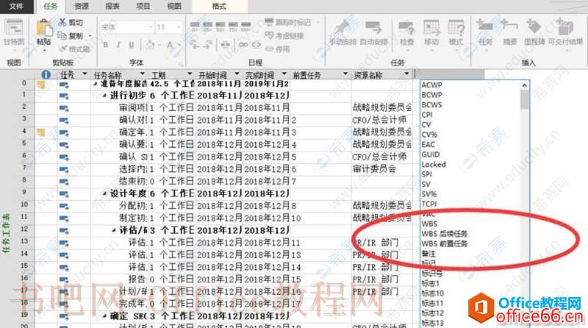Click the Format Painter (格式刷) icon
The height and width of the screenshot is (328, 588).
(x=63, y=49)
